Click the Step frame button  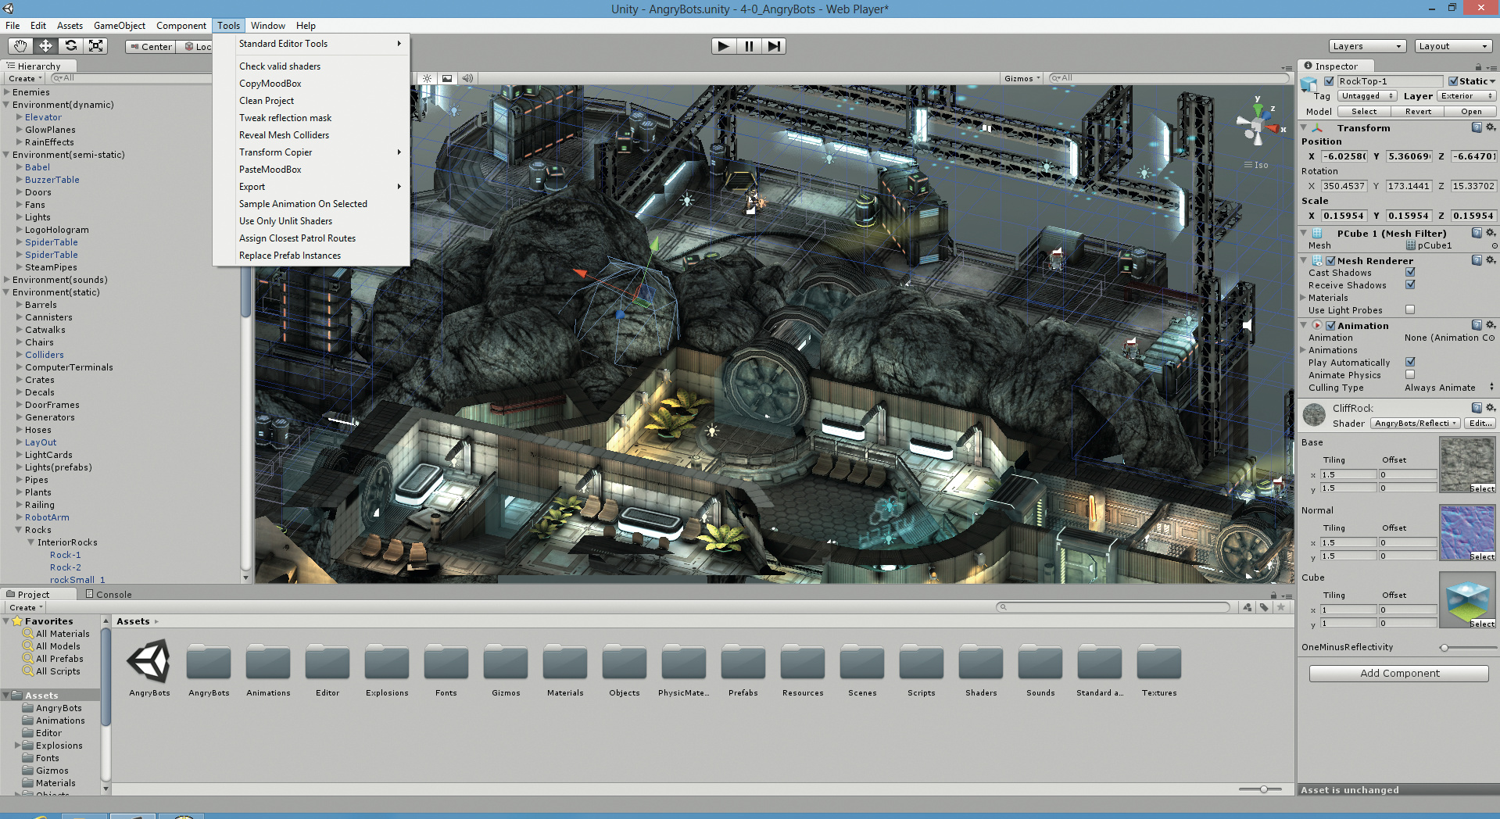(774, 46)
